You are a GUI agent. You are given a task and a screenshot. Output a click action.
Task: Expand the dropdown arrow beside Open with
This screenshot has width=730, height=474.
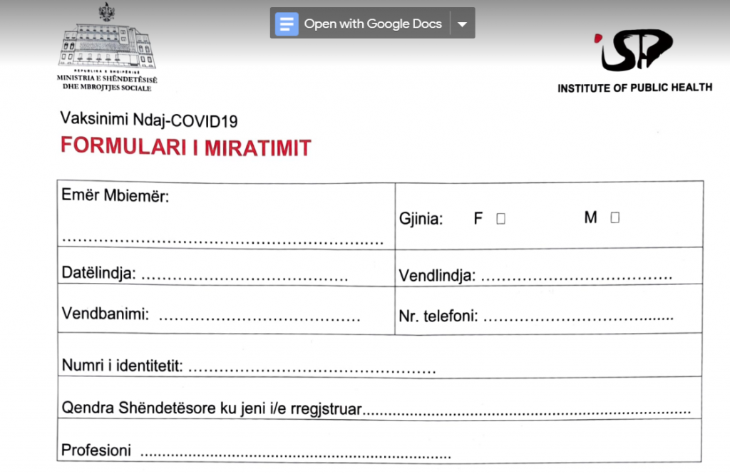(462, 24)
